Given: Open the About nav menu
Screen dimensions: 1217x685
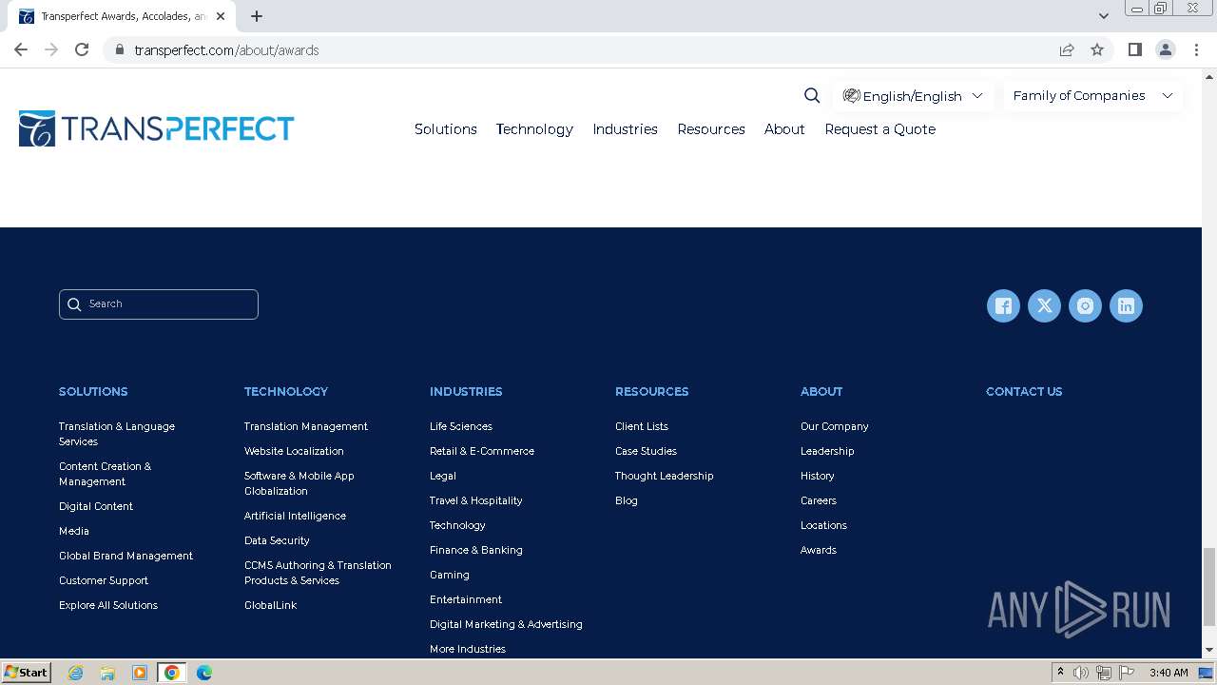Looking at the screenshot, I should coord(784,129).
